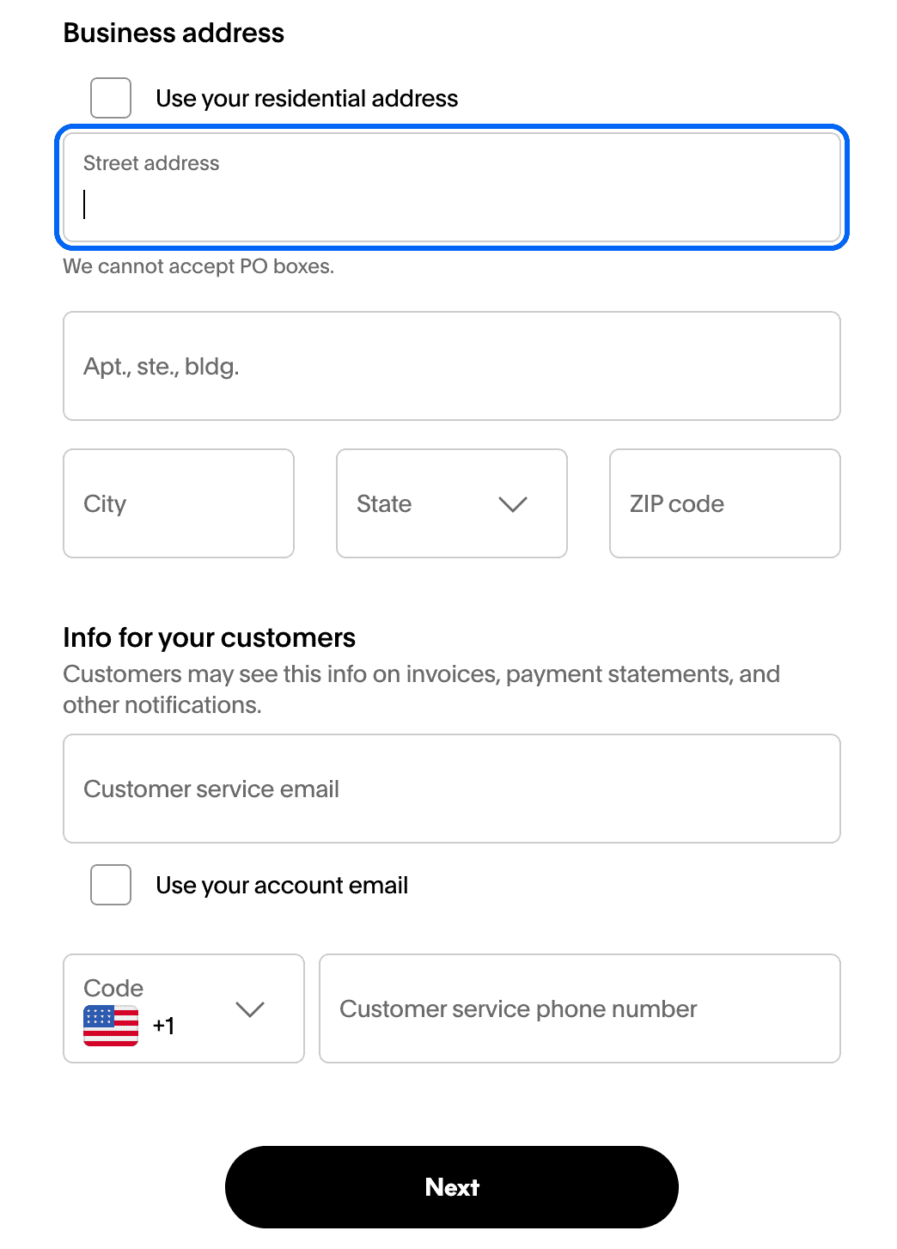Viewport: 897px width, 1249px height.
Task: Click into the ZIP code field
Action: [724, 503]
